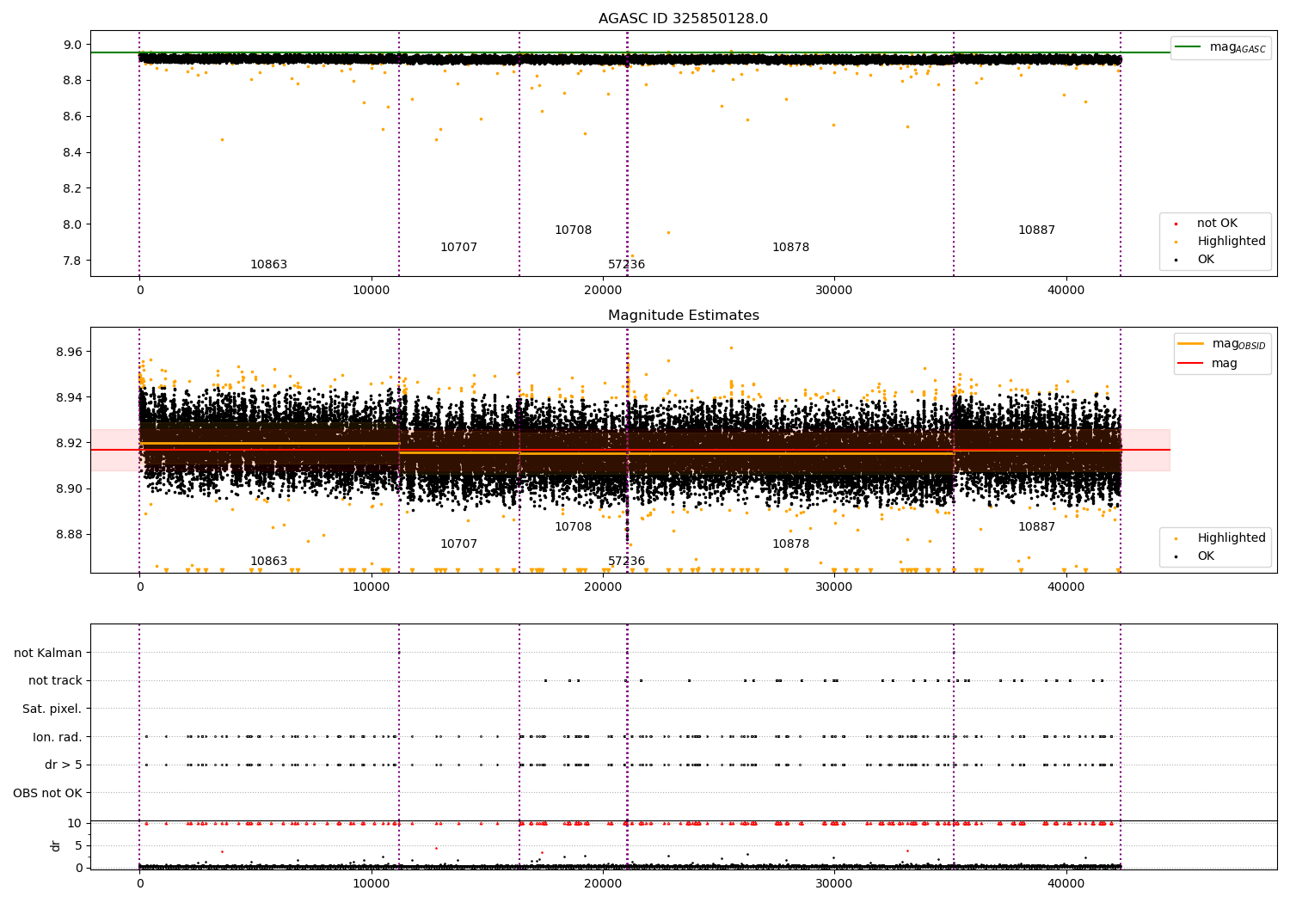The image size is (1290, 903).
Task: Select the 'Sat. pixel.' axis label
Action: coord(52,709)
